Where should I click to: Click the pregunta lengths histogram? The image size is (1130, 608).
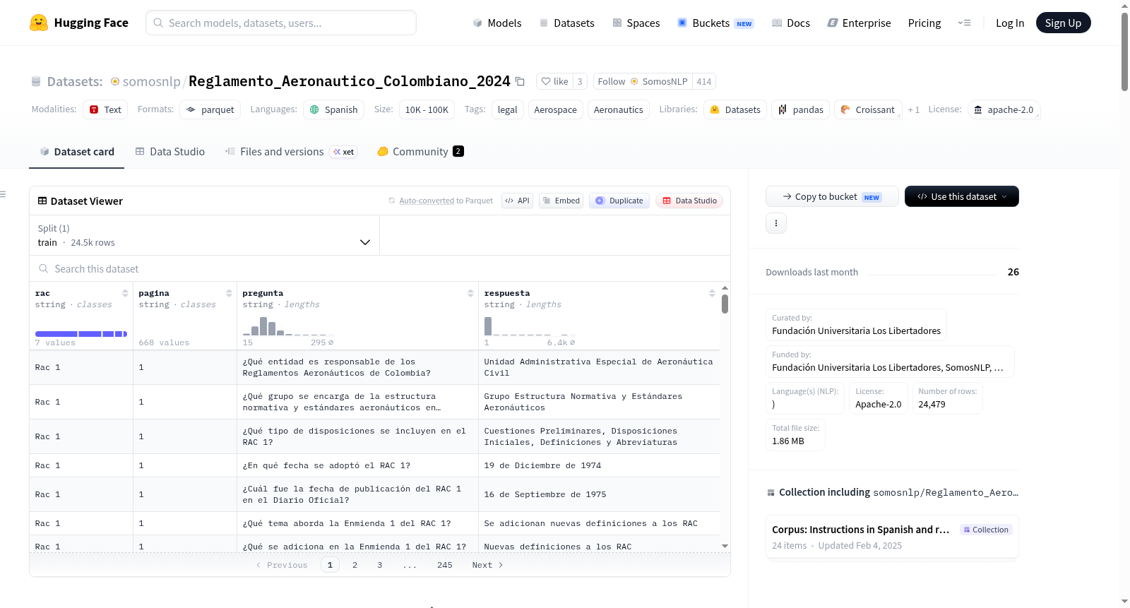[x=288, y=326]
